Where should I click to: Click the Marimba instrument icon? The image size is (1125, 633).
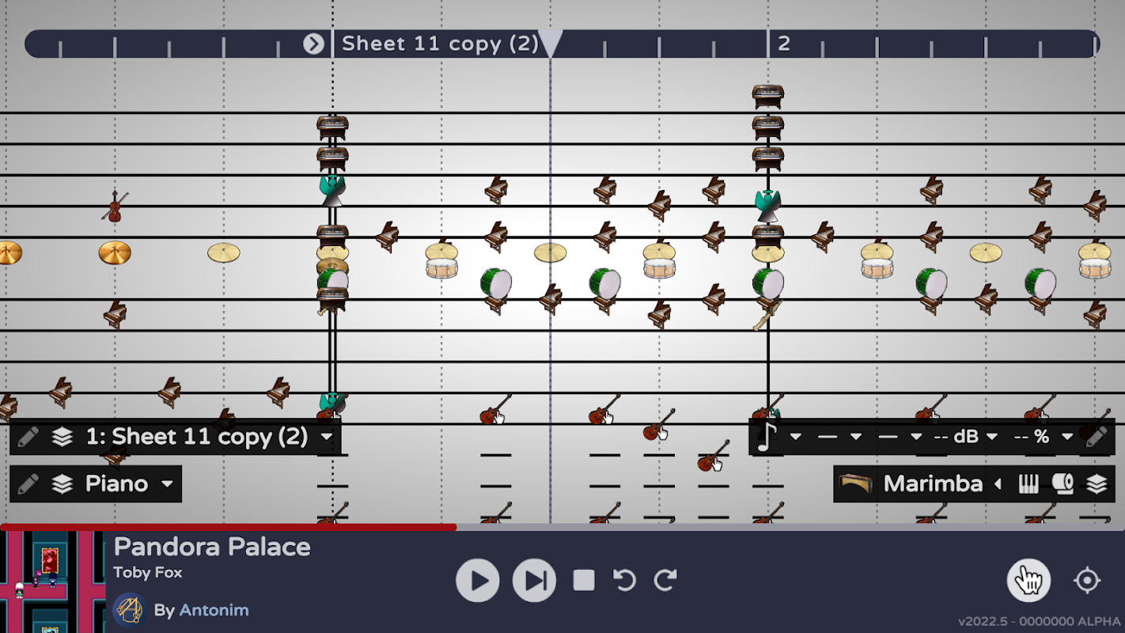[x=855, y=483]
